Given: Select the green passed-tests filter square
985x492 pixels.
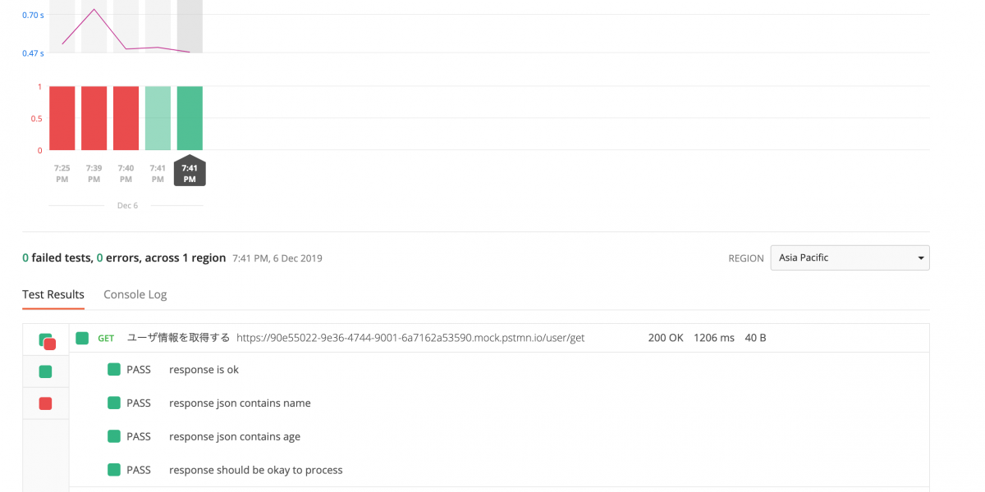Looking at the screenshot, I should pos(45,371).
